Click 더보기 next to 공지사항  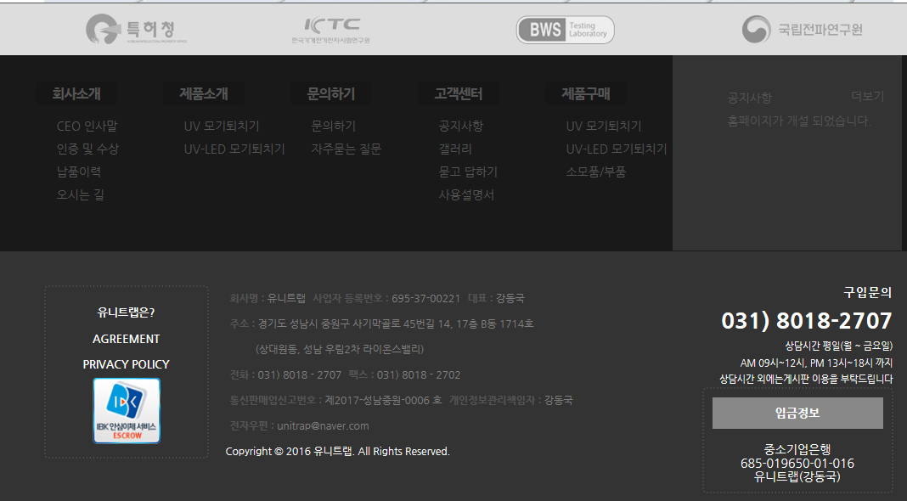pyautogui.click(x=867, y=97)
